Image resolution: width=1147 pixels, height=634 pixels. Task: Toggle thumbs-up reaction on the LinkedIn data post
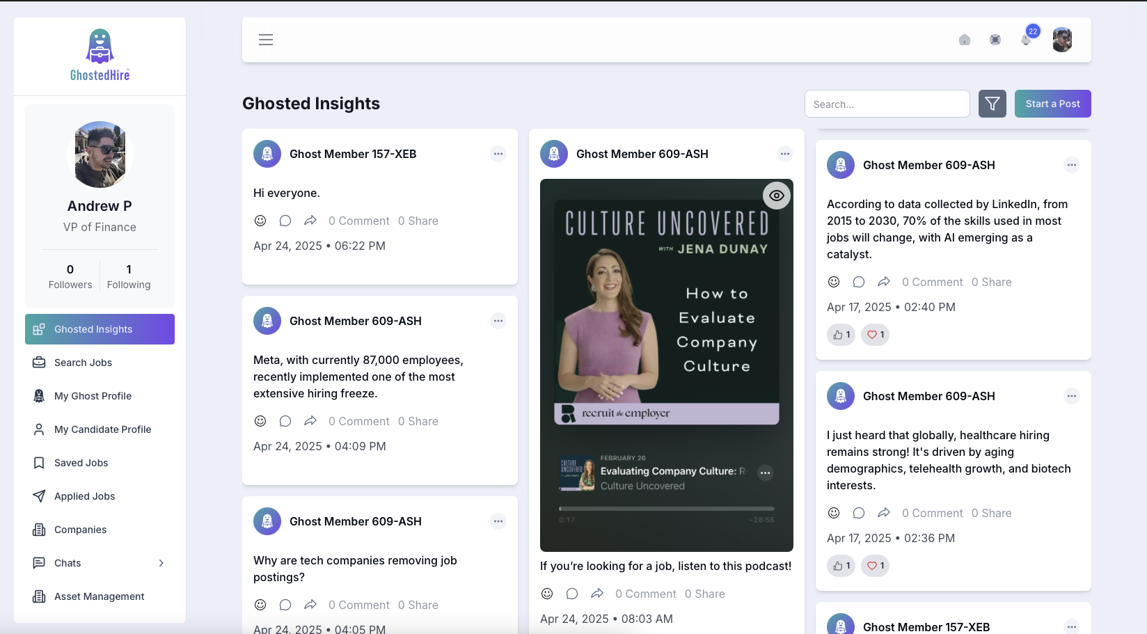point(841,335)
